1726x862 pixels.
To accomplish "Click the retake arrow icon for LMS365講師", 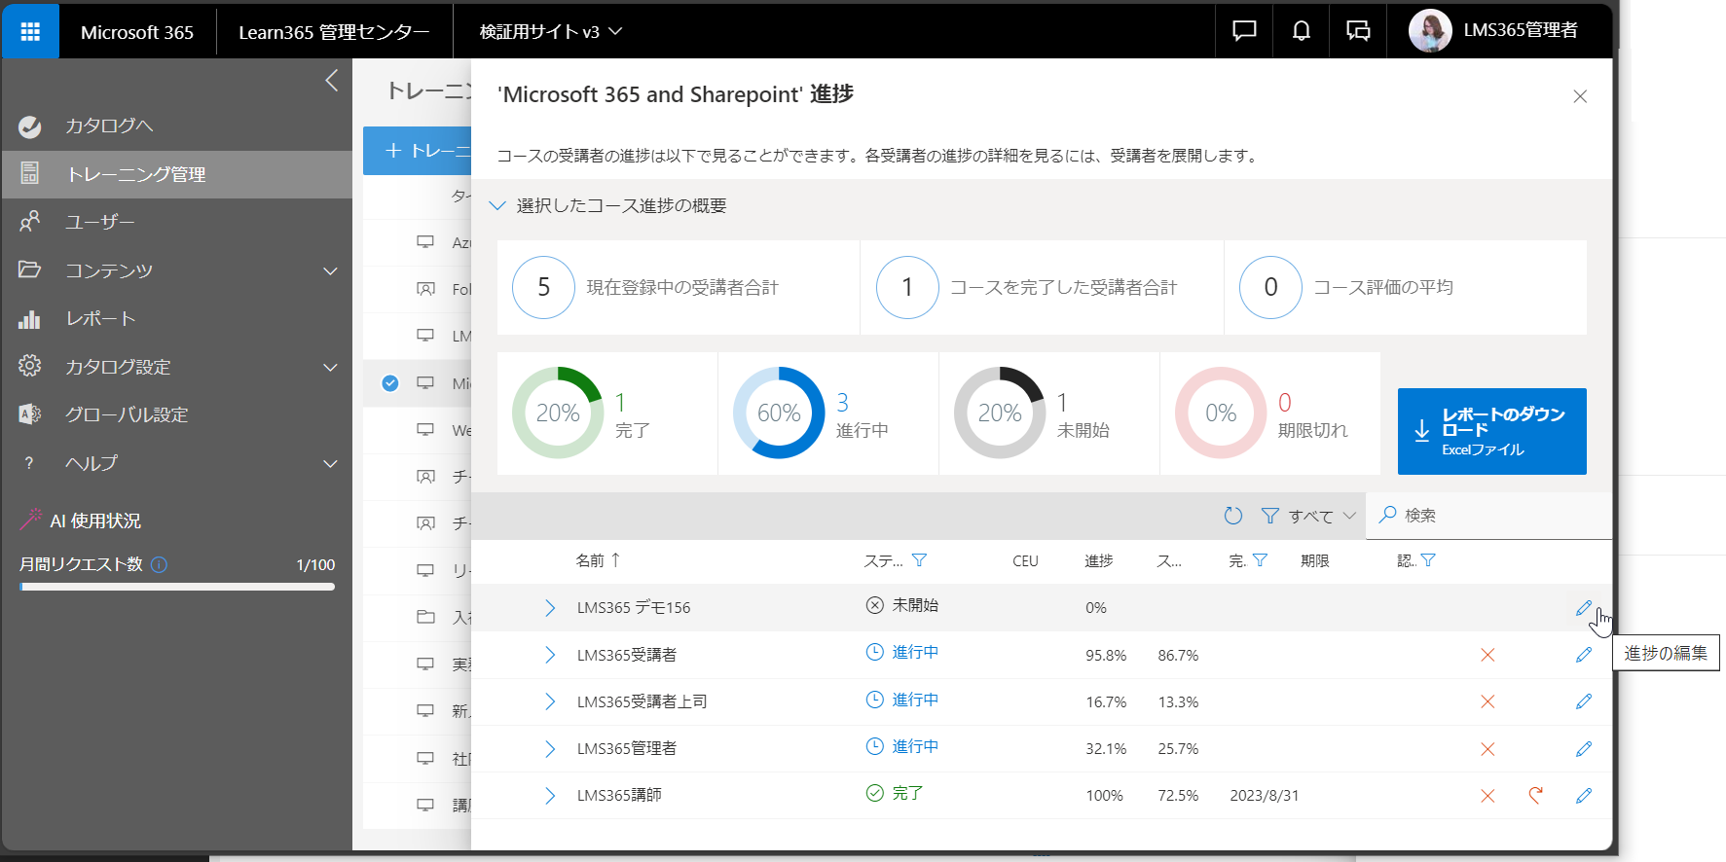I will point(1535,796).
